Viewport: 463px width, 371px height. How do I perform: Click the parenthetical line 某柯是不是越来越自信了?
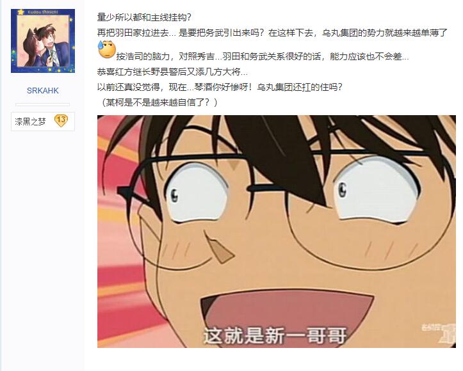point(159,102)
